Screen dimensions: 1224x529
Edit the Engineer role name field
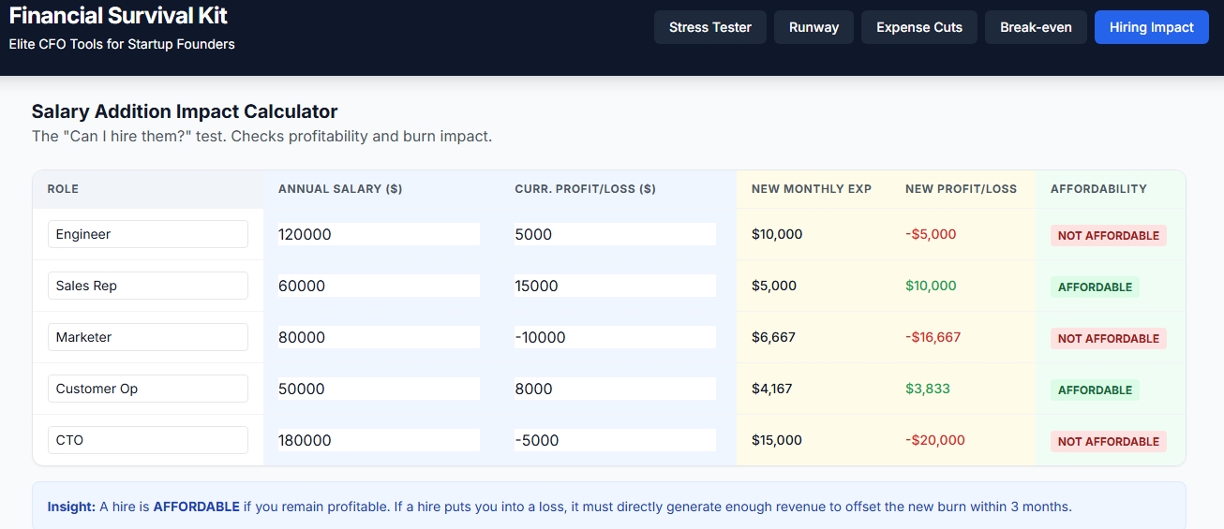click(x=148, y=234)
